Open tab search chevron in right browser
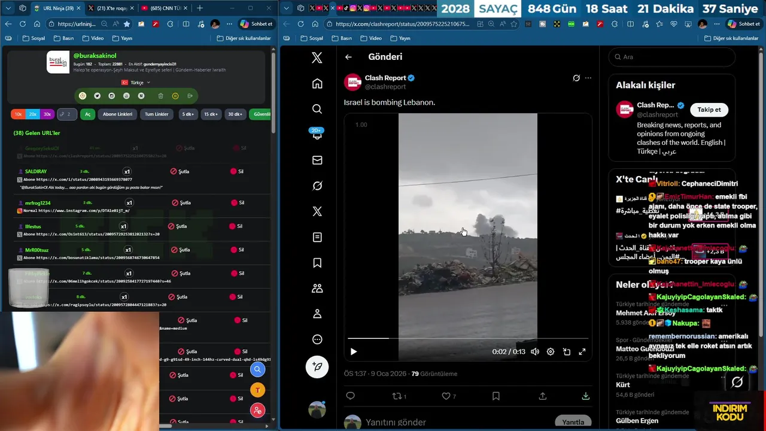Image resolution: width=766 pixels, height=431 pixels. point(286,8)
